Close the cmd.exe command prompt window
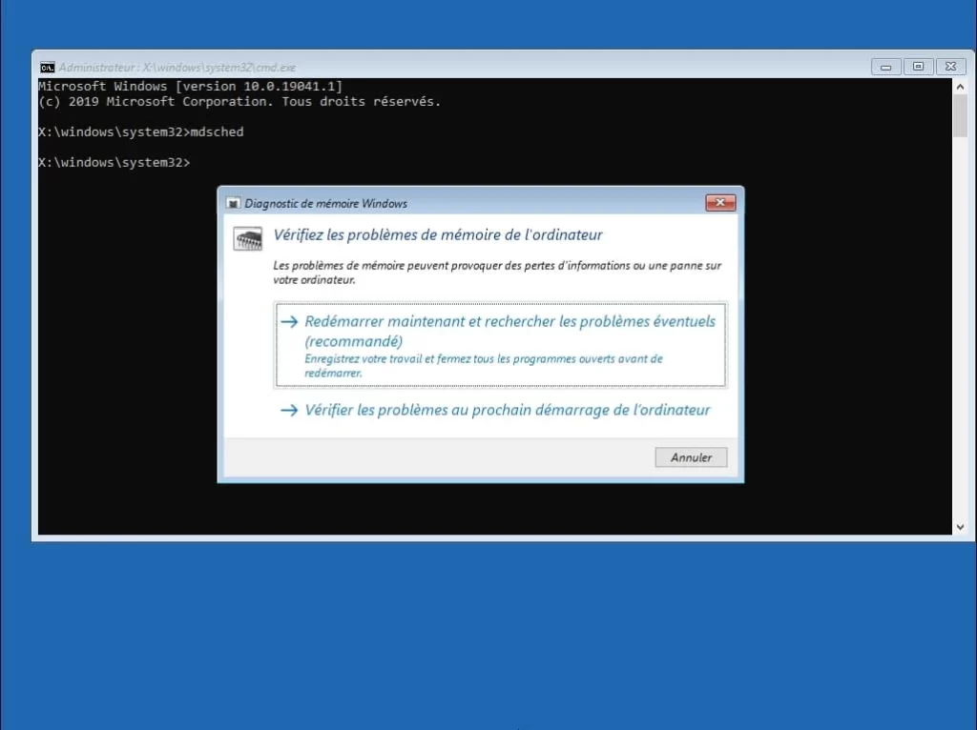 point(951,67)
